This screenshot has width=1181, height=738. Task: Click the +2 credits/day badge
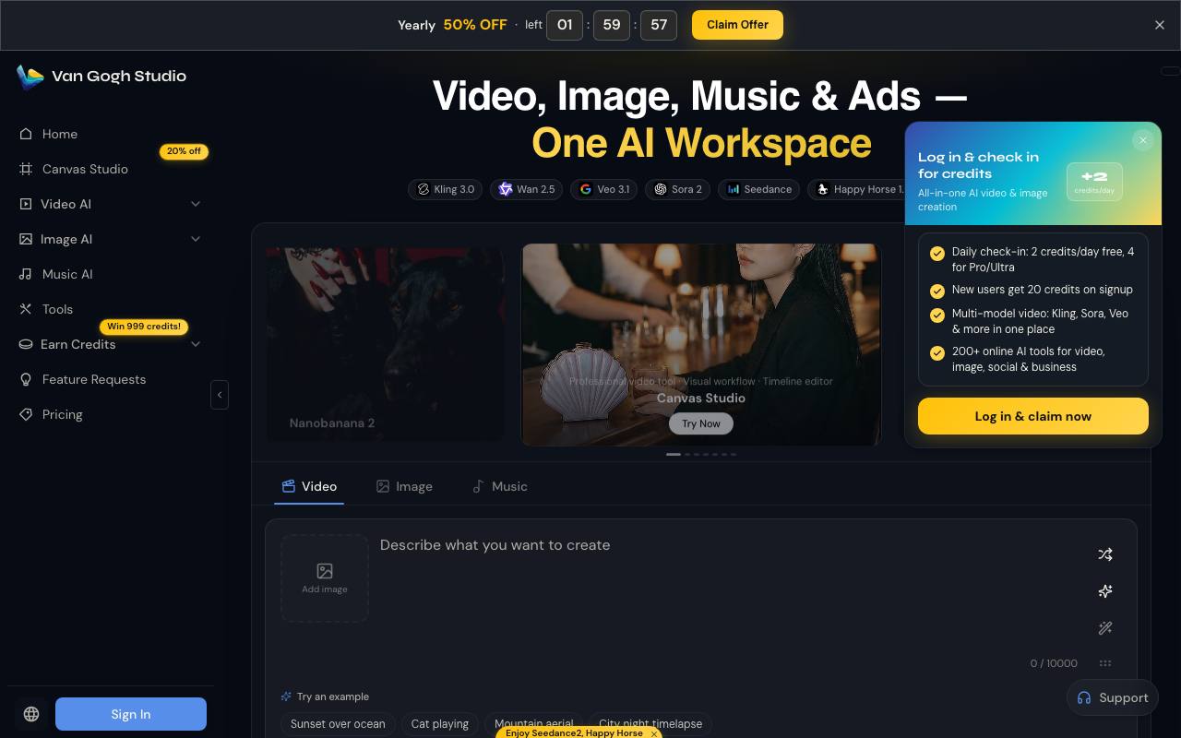coord(1094,182)
